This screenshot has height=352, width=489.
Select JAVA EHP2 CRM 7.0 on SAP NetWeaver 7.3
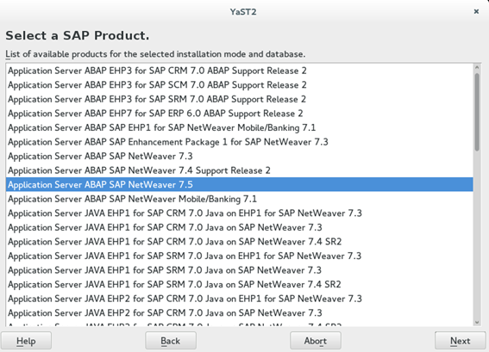coord(240,313)
